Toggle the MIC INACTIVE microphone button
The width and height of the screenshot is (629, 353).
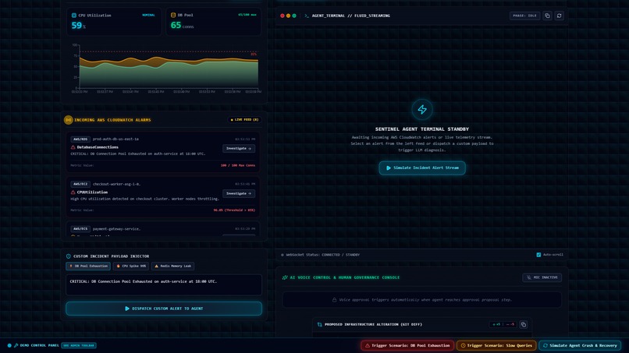(542, 277)
